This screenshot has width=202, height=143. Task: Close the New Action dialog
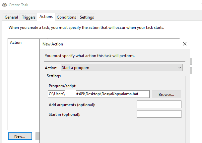pos(184,44)
